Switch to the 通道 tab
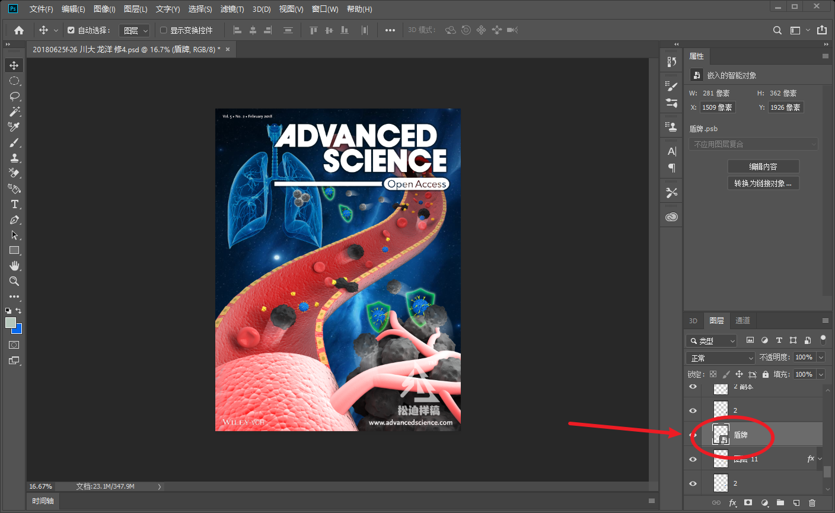Screen dimensions: 835x513 [x=742, y=320]
